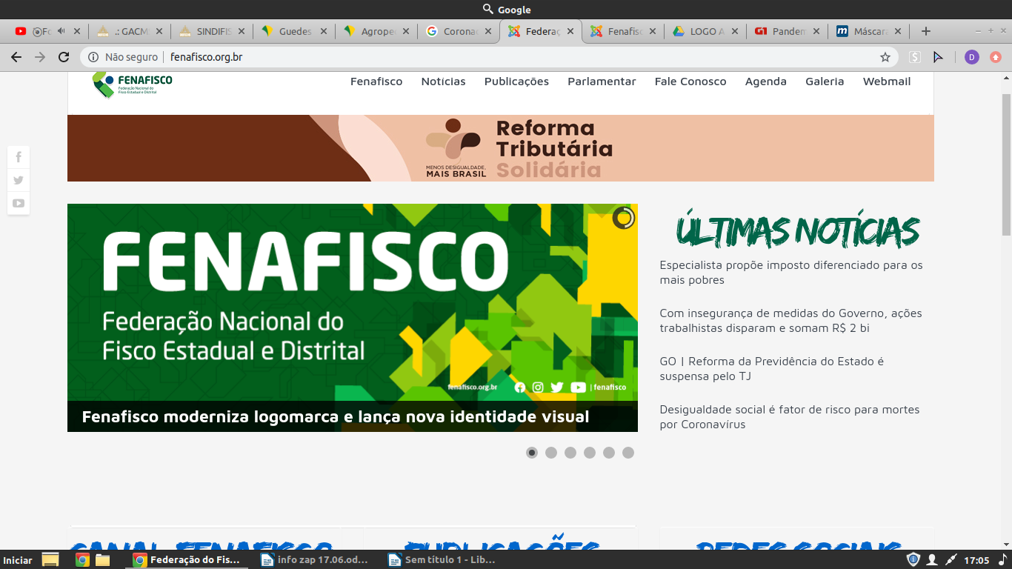Screen dimensions: 1012x569
Task: Switch to the SINDIFIS browser tab
Action: point(212,31)
